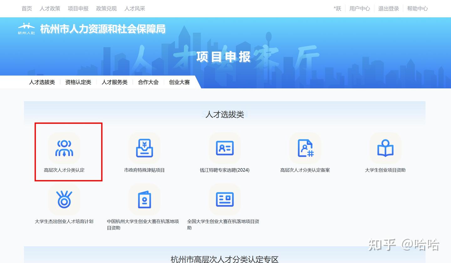This screenshot has width=451, height=263.
Task: Click 杭州市人力资源和社会保障局 title
Action: tap(103, 29)
